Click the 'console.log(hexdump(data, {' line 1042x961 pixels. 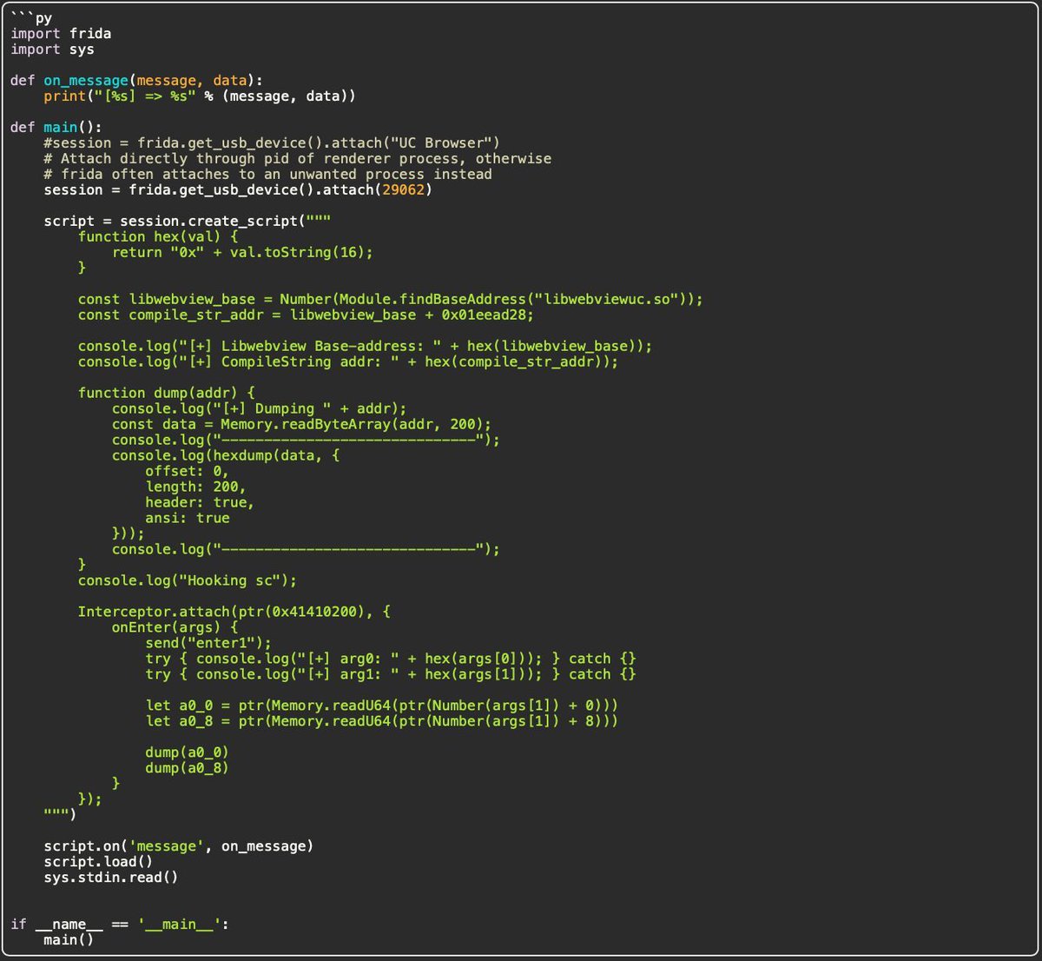point(226,455)
